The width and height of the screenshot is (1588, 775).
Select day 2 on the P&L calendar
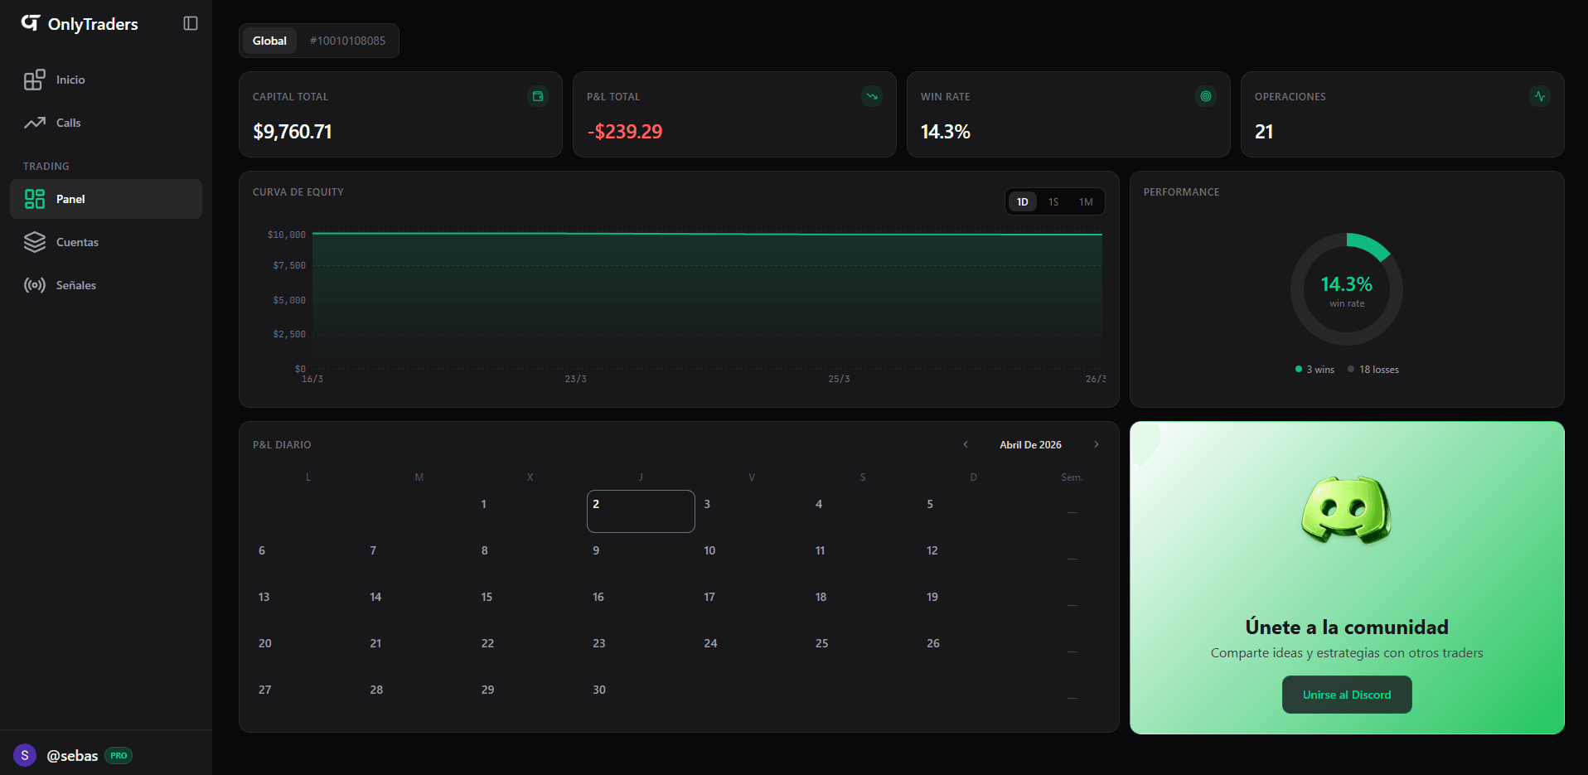641,511
